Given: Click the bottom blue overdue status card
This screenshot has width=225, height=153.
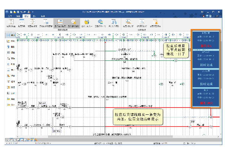Looking at the screenshot, I should tap(206, 97).
